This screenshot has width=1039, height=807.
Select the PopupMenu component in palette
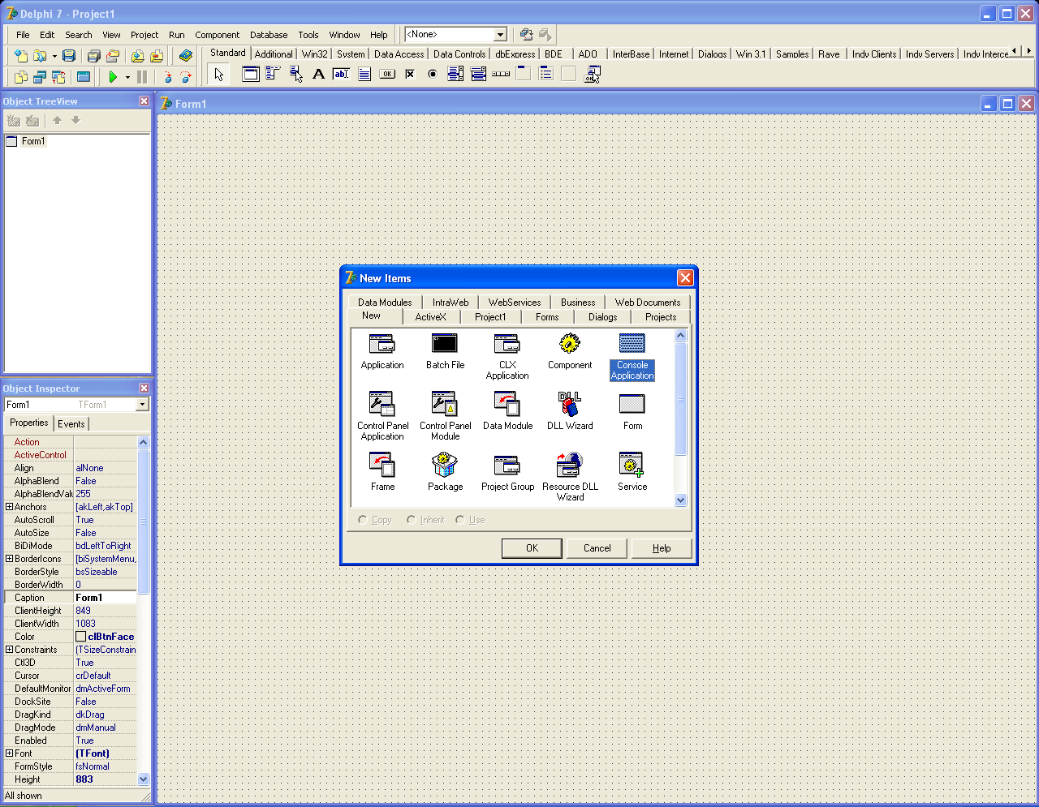click(296, 74)
